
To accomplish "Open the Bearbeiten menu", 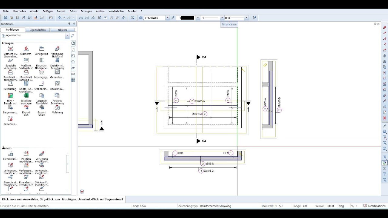I will tap(19, 11).
